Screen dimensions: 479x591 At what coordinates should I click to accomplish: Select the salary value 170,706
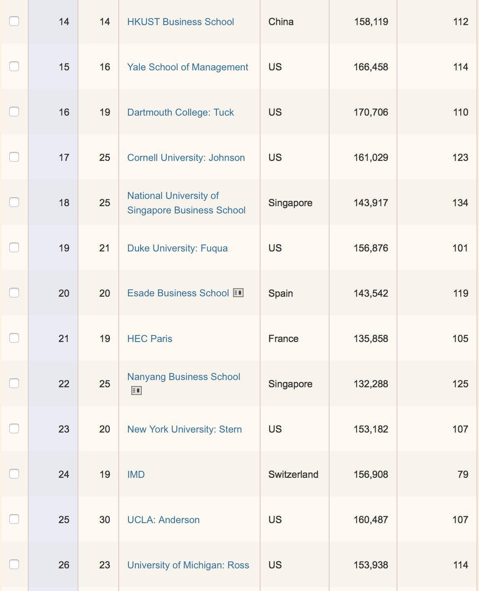tap(371, 112)
